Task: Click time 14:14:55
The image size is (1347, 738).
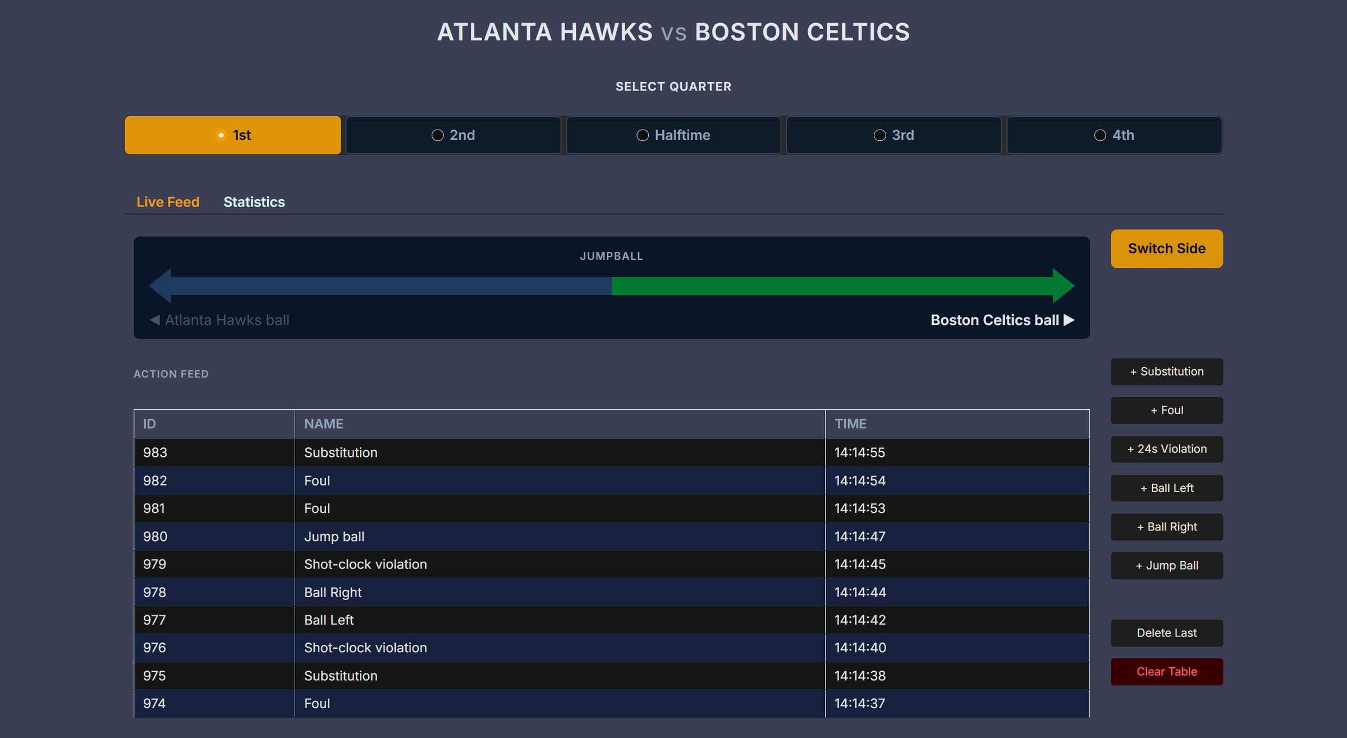Action: coord(860,452)
